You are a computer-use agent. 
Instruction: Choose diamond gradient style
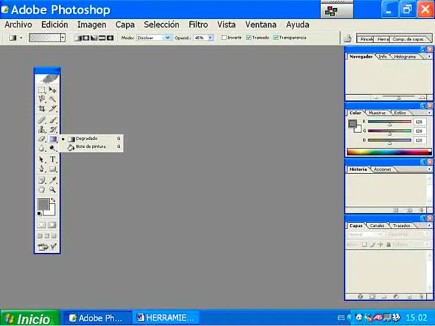tap(110, 37)
